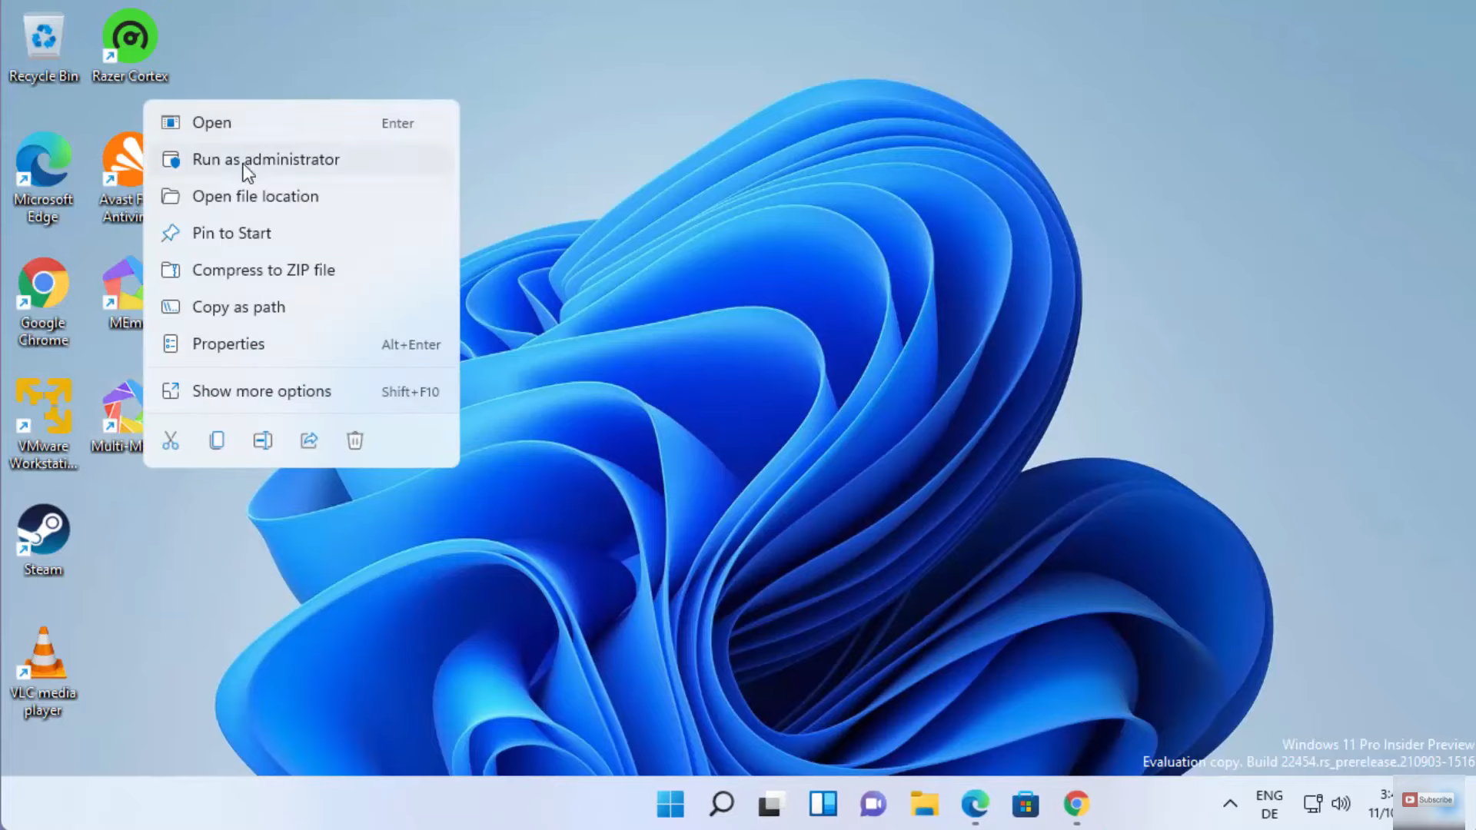This screenshot has width=1476, height=830.
Task: Select Run as administrator
Action: (x=265, y=159)
